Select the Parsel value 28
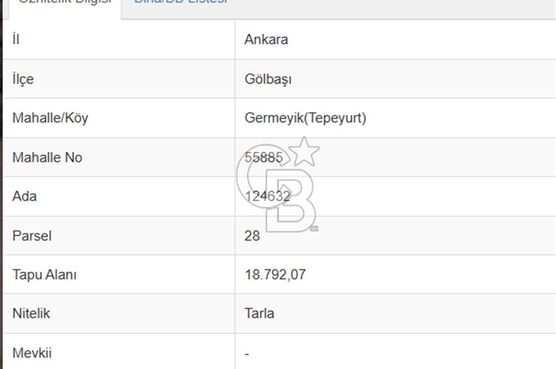This screenshot has width=556, height=369. coord(252,236)
